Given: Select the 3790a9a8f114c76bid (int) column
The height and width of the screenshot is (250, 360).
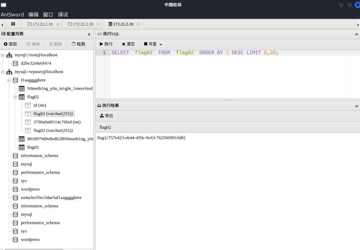Looking at the screenshot, I should tap(57, 122).
